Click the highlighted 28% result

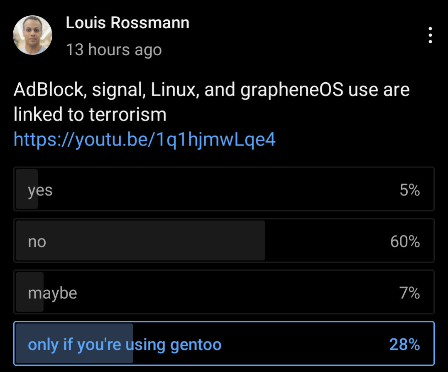[404, 344]
